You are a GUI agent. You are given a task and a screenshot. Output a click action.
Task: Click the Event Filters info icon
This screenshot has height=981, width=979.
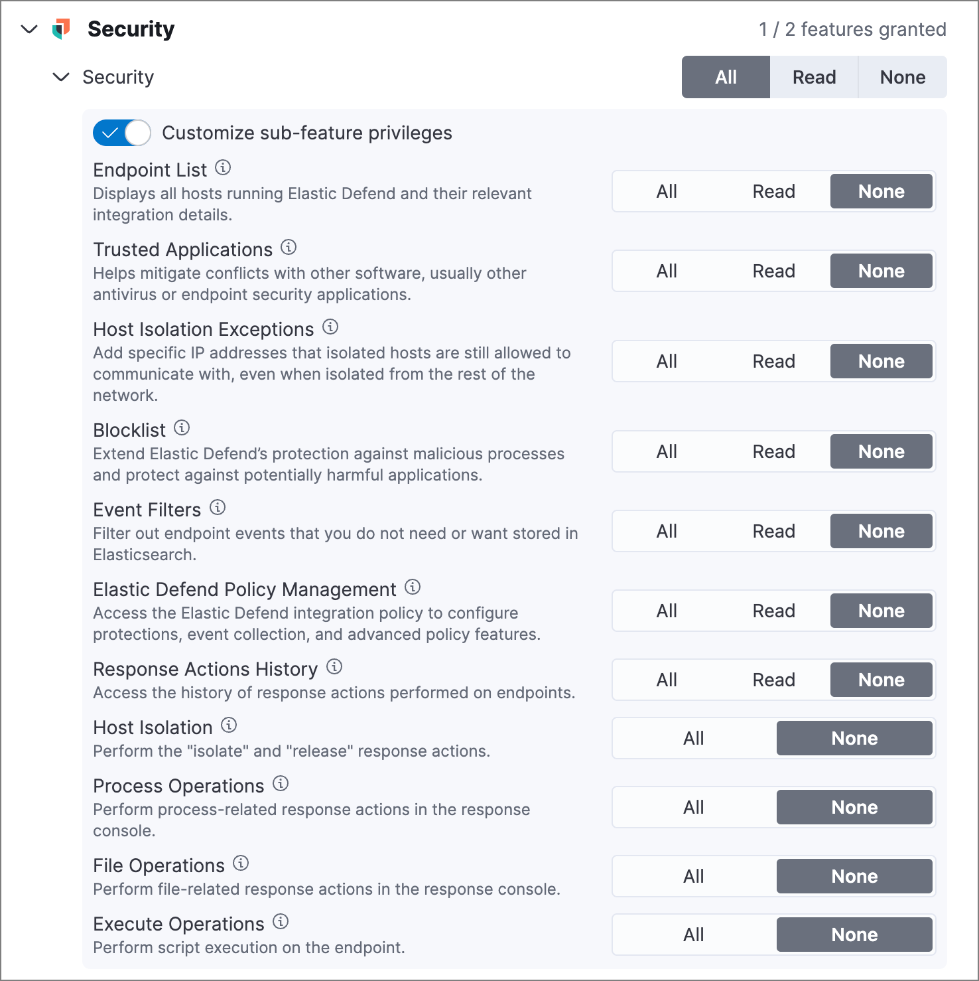coord(217,508)
